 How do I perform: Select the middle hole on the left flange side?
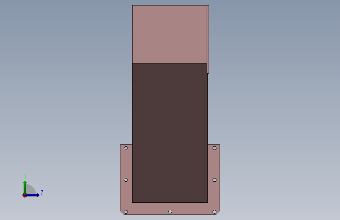point(126,180)
